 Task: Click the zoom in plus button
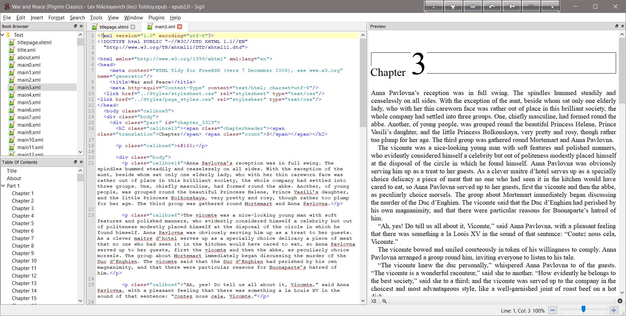coord(613,310)
